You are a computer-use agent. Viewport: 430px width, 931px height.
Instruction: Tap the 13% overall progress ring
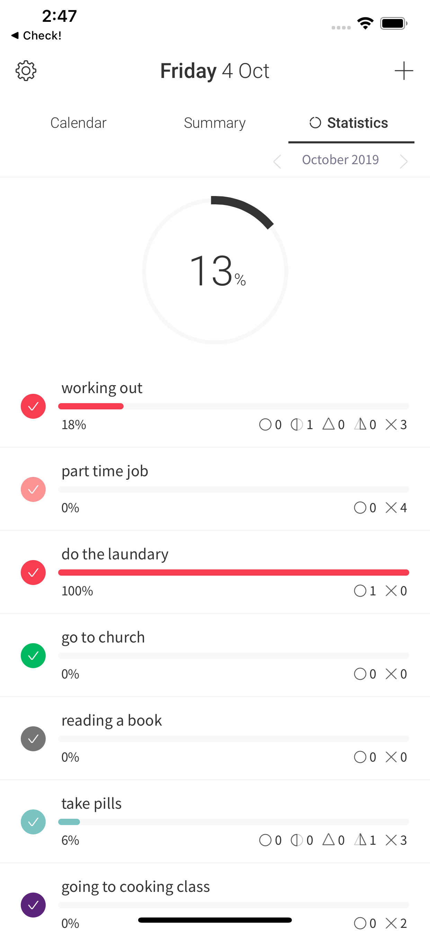215,271
